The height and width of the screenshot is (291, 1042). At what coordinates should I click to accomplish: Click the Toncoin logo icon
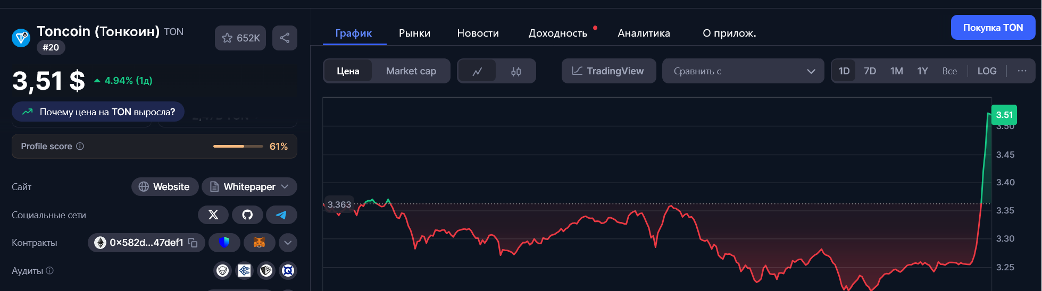click(x=21, y=38)
